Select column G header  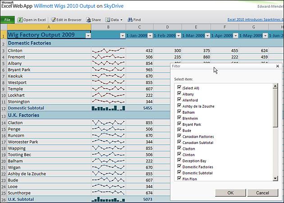[253, 27]
